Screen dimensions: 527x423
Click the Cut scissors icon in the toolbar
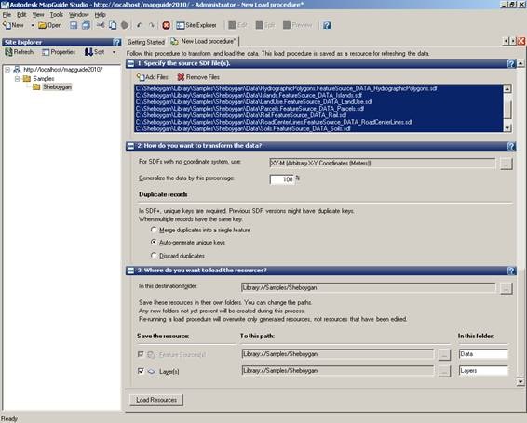pyautogui.click(x=101, y=25)
